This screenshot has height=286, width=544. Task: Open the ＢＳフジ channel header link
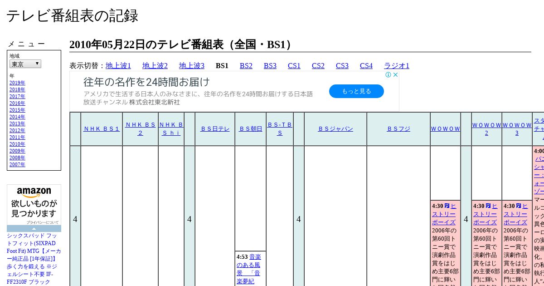[398, 129]
